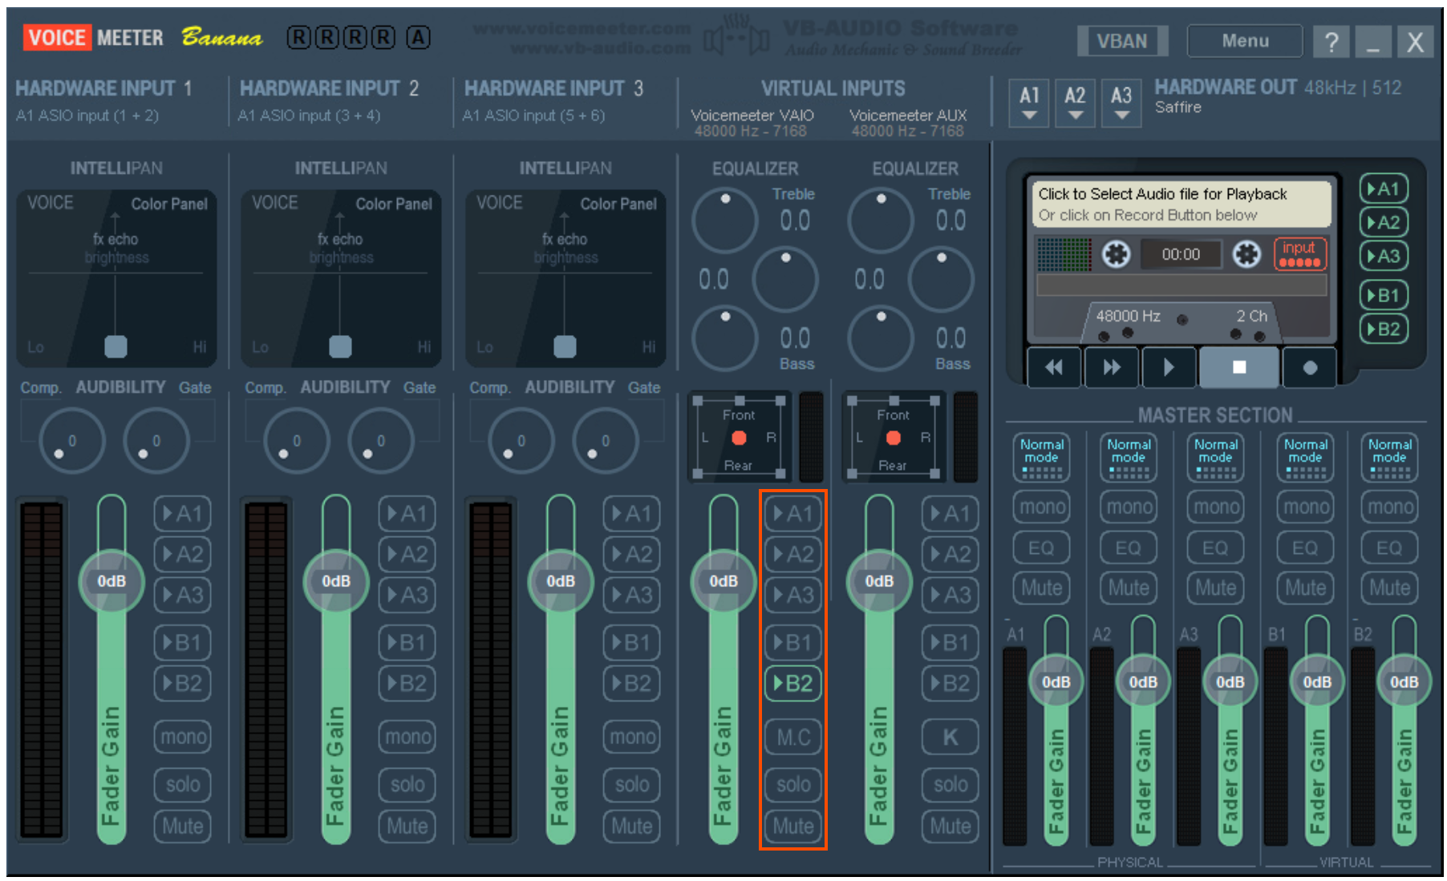Click Hardware Input 3 Comp knob

(x=521, y=440)
